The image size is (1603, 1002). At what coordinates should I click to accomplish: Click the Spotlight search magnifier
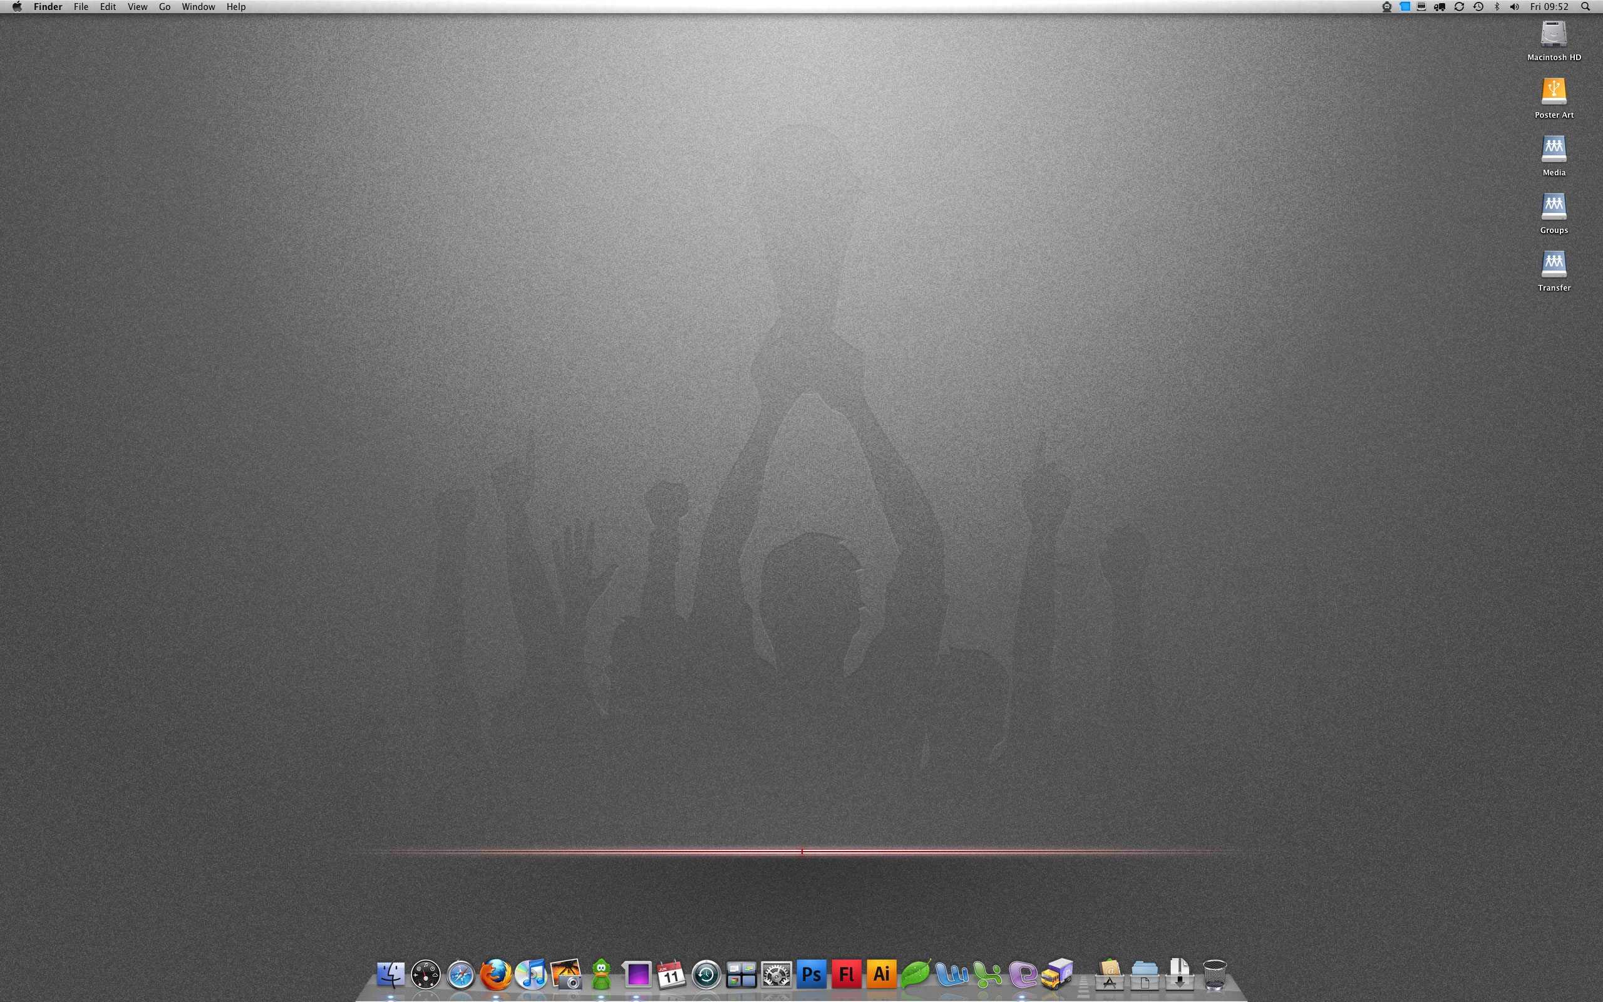tap(1585, 7)
